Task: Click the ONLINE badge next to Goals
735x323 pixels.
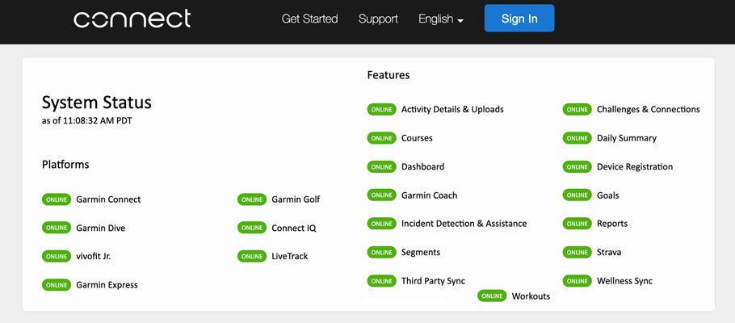Action: pos(577,195)
